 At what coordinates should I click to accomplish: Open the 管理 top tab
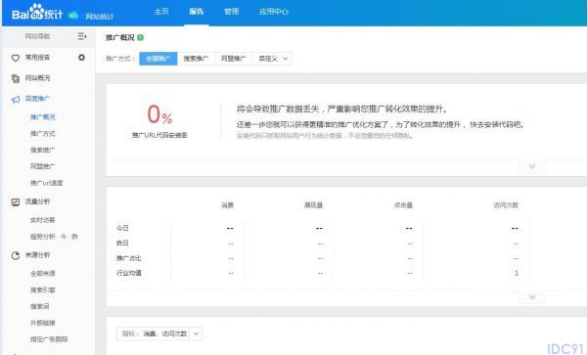coord(231,12)
